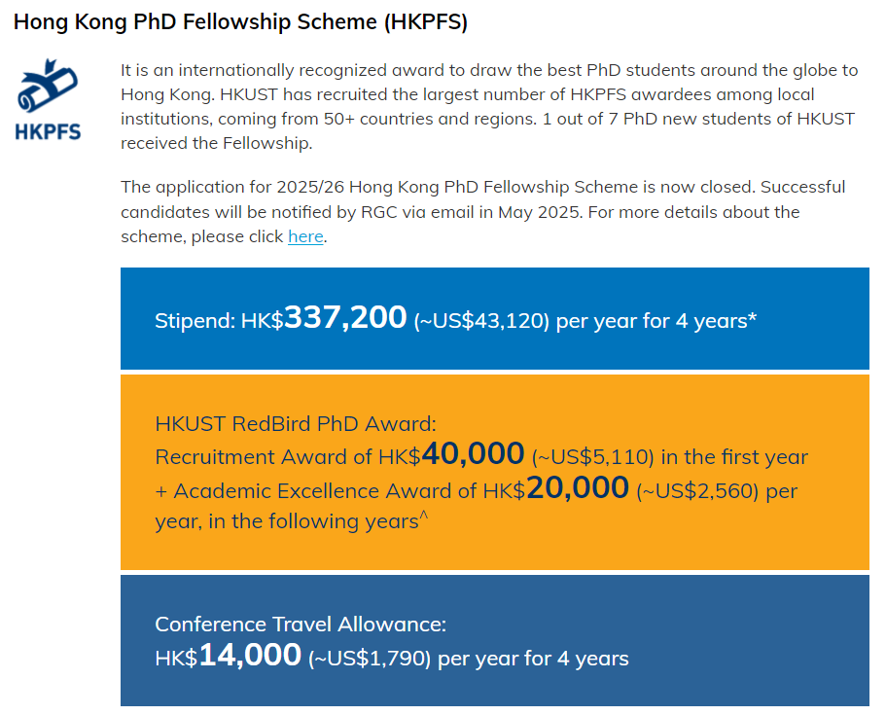
Task: Click the caret footnote after 'following years'
Action: pyautogui.click(x=424, y=515)
